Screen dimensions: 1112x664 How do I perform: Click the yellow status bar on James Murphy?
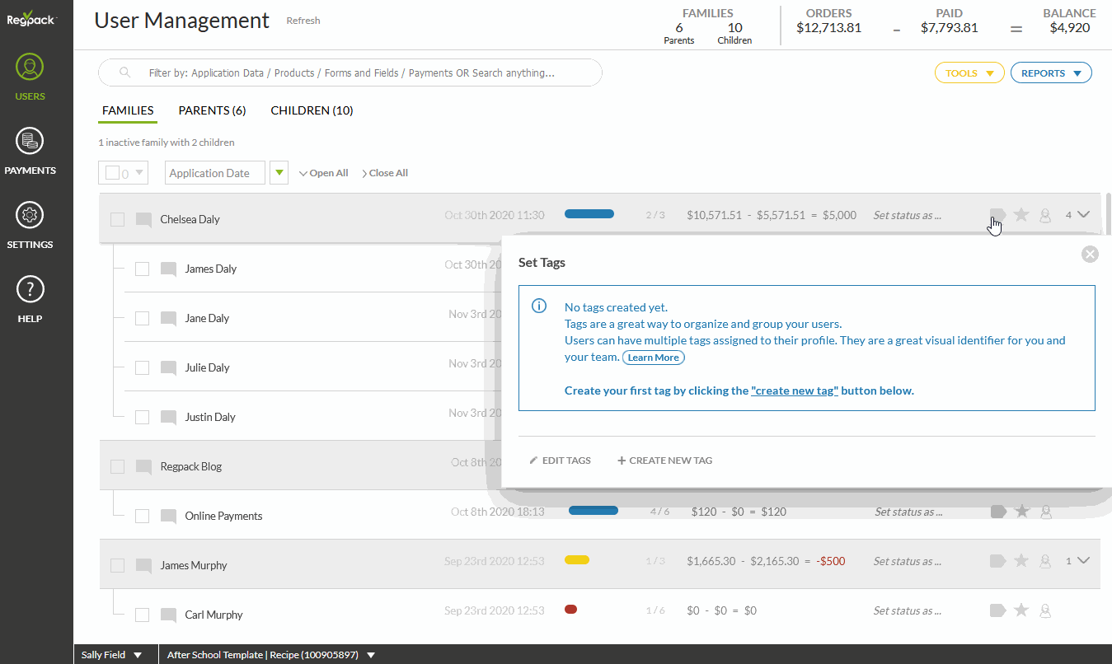pyautogui.click(x=576, y=560)
